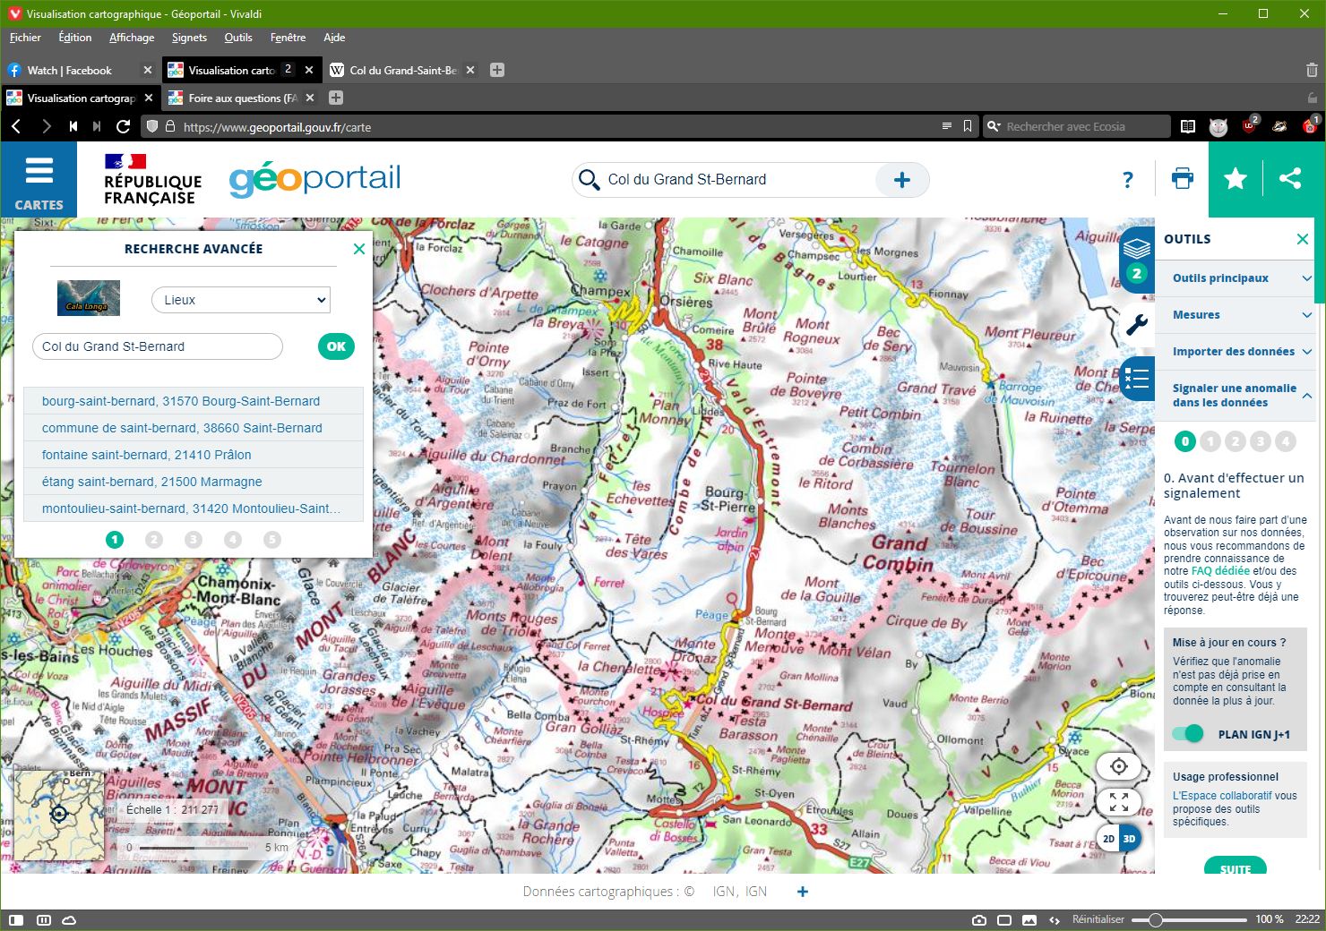Click the Cala Longa thumbnail image

(x=88, y=297)
